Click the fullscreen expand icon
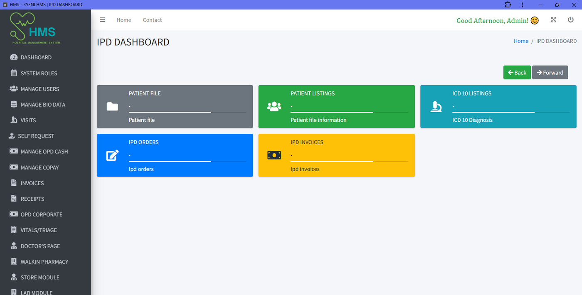 553,20
